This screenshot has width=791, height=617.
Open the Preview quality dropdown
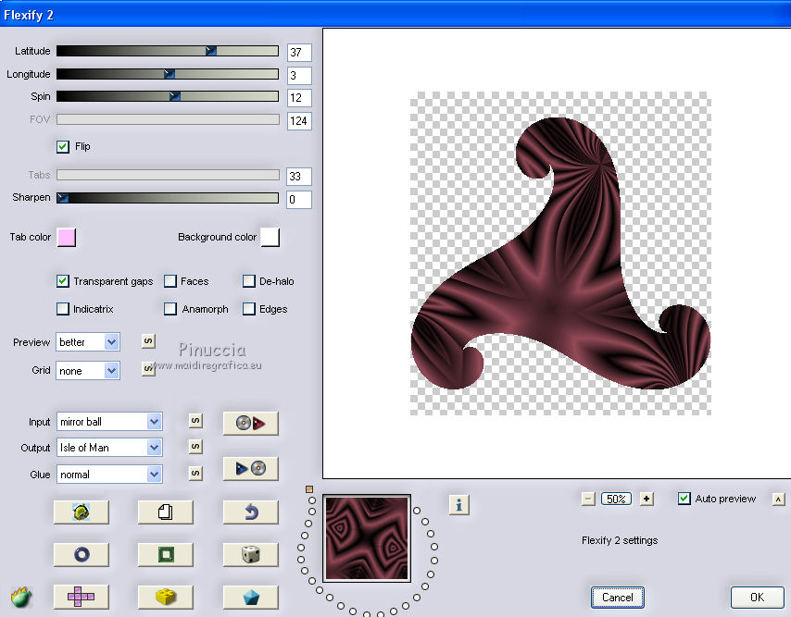pyautogui.click(x=88, y=342)
